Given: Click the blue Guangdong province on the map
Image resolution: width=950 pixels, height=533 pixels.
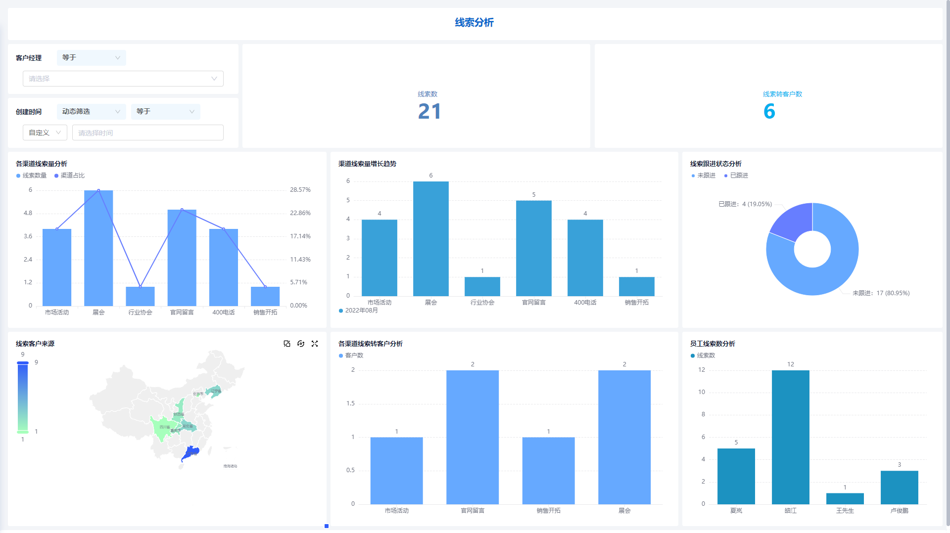Looking at the screenshot, I should [190, 453].
